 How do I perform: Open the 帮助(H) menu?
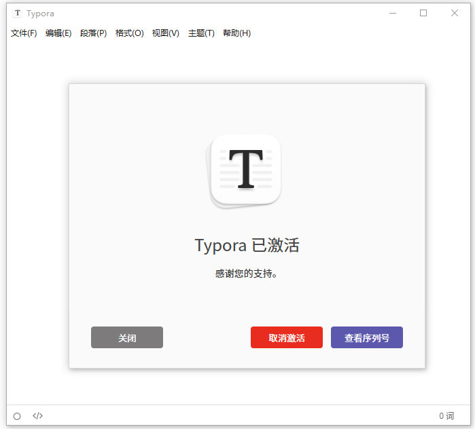pos(236,33)
